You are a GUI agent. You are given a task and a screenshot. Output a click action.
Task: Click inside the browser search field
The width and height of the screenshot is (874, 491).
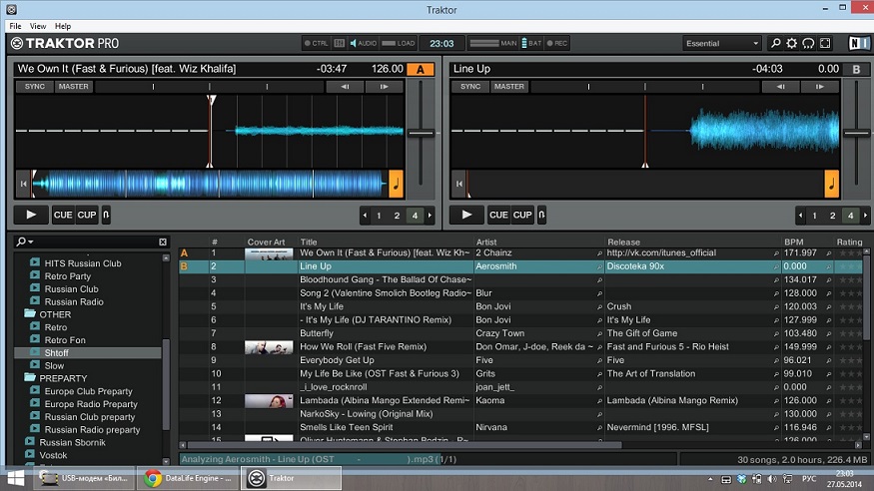pos(95,242)
